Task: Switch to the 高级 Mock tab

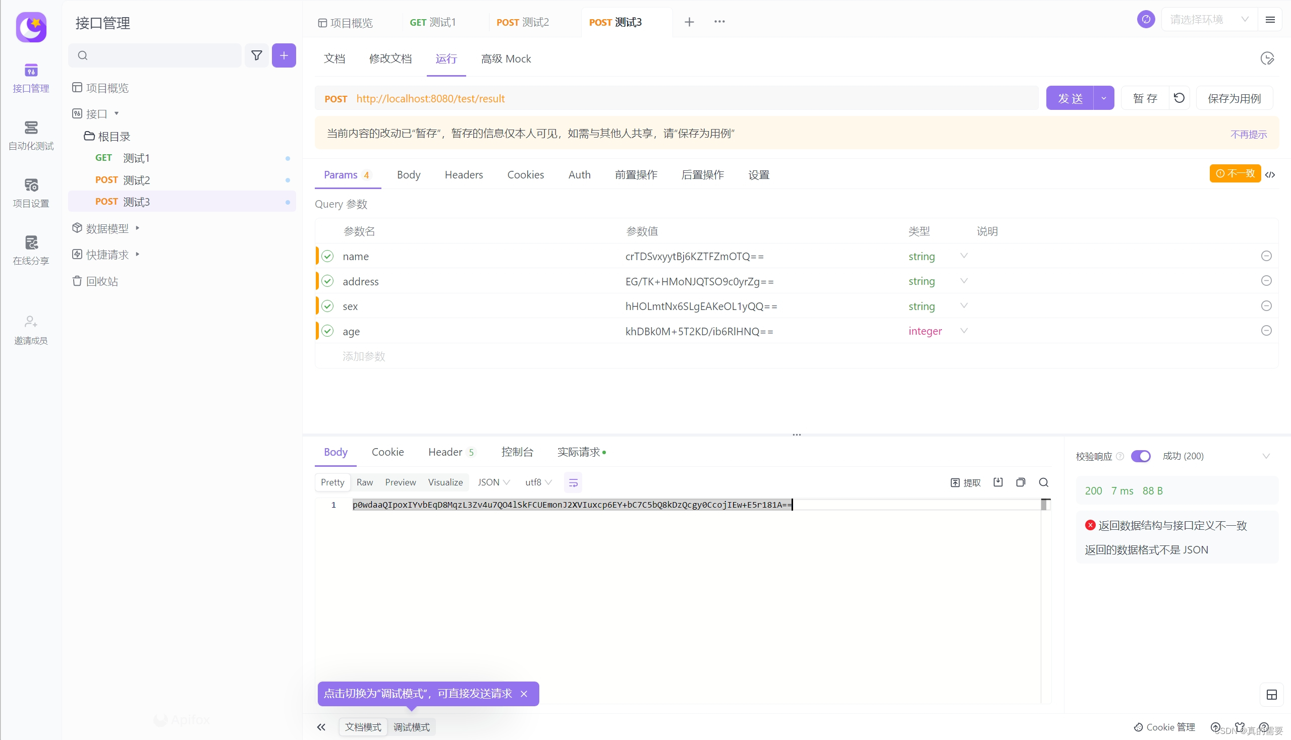Action: click(506, 58)
